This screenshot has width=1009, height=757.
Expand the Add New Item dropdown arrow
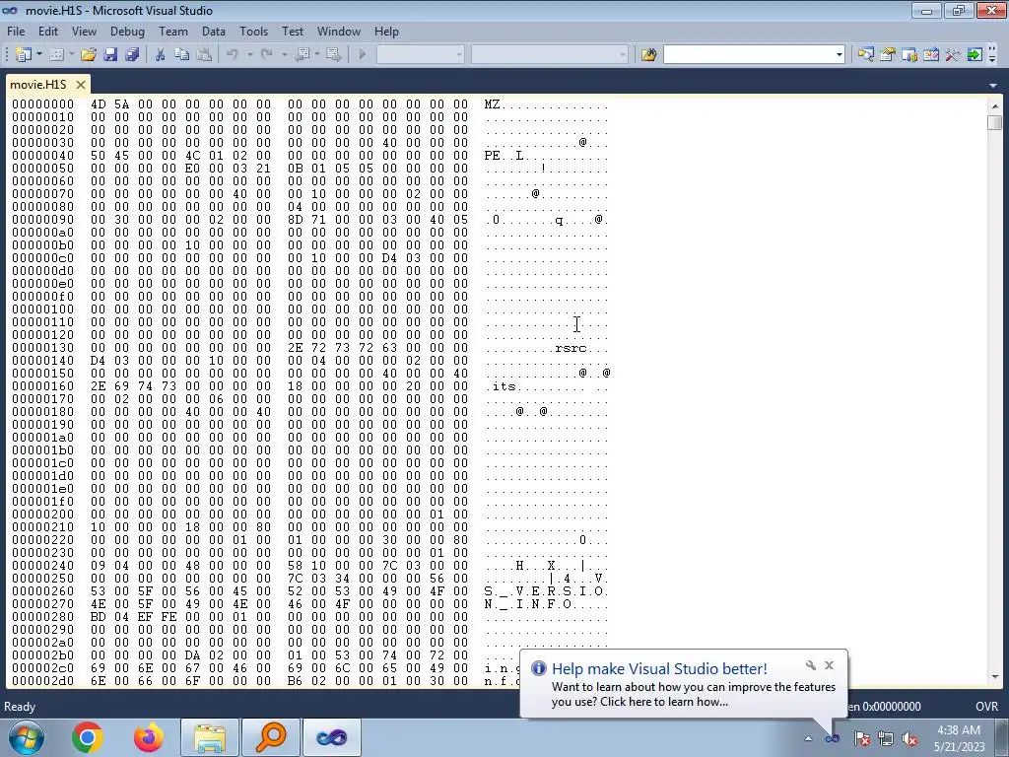(71, 55)
